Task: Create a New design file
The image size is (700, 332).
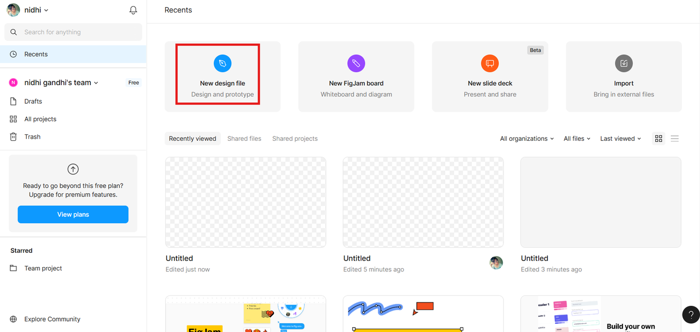Action: tap(223, 76)
